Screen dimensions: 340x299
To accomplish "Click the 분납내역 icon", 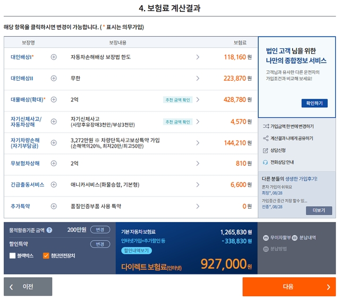I will pos(294,238).
